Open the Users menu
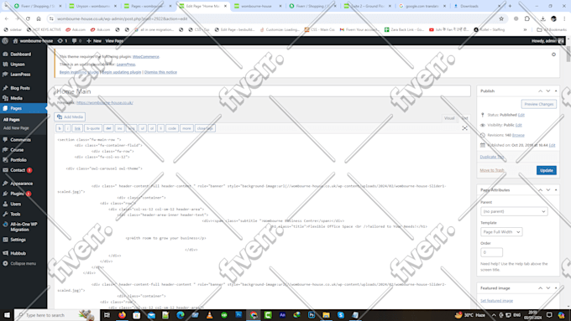 tap(16, 204)
